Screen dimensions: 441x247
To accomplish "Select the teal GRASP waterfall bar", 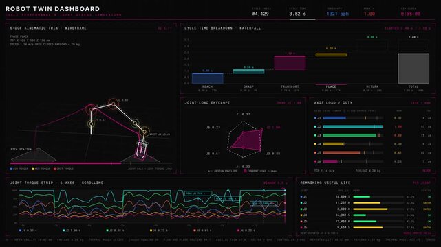I will 248,71.
